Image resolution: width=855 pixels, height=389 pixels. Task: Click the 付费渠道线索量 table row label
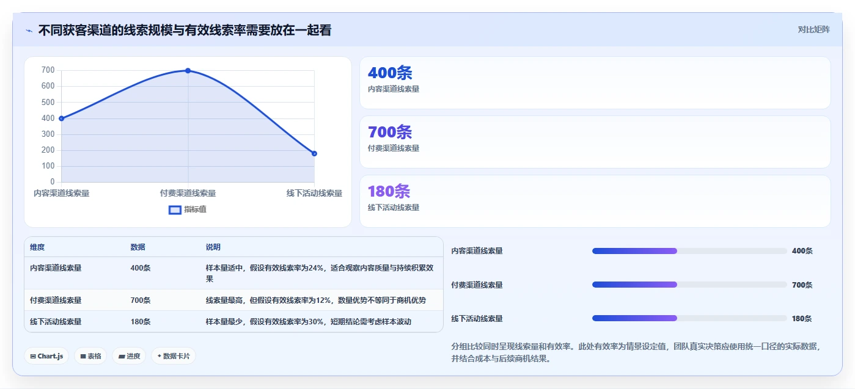click(x=56, y=300)
